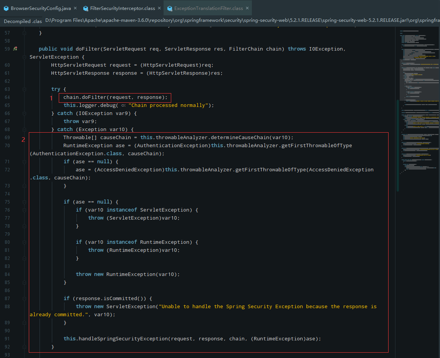Collapse the fold marker at line 71

coord(24,161)
